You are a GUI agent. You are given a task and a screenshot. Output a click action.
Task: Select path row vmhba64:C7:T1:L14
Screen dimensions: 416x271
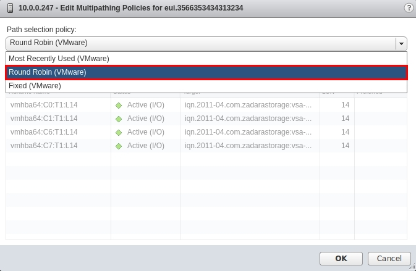[44, 146]
